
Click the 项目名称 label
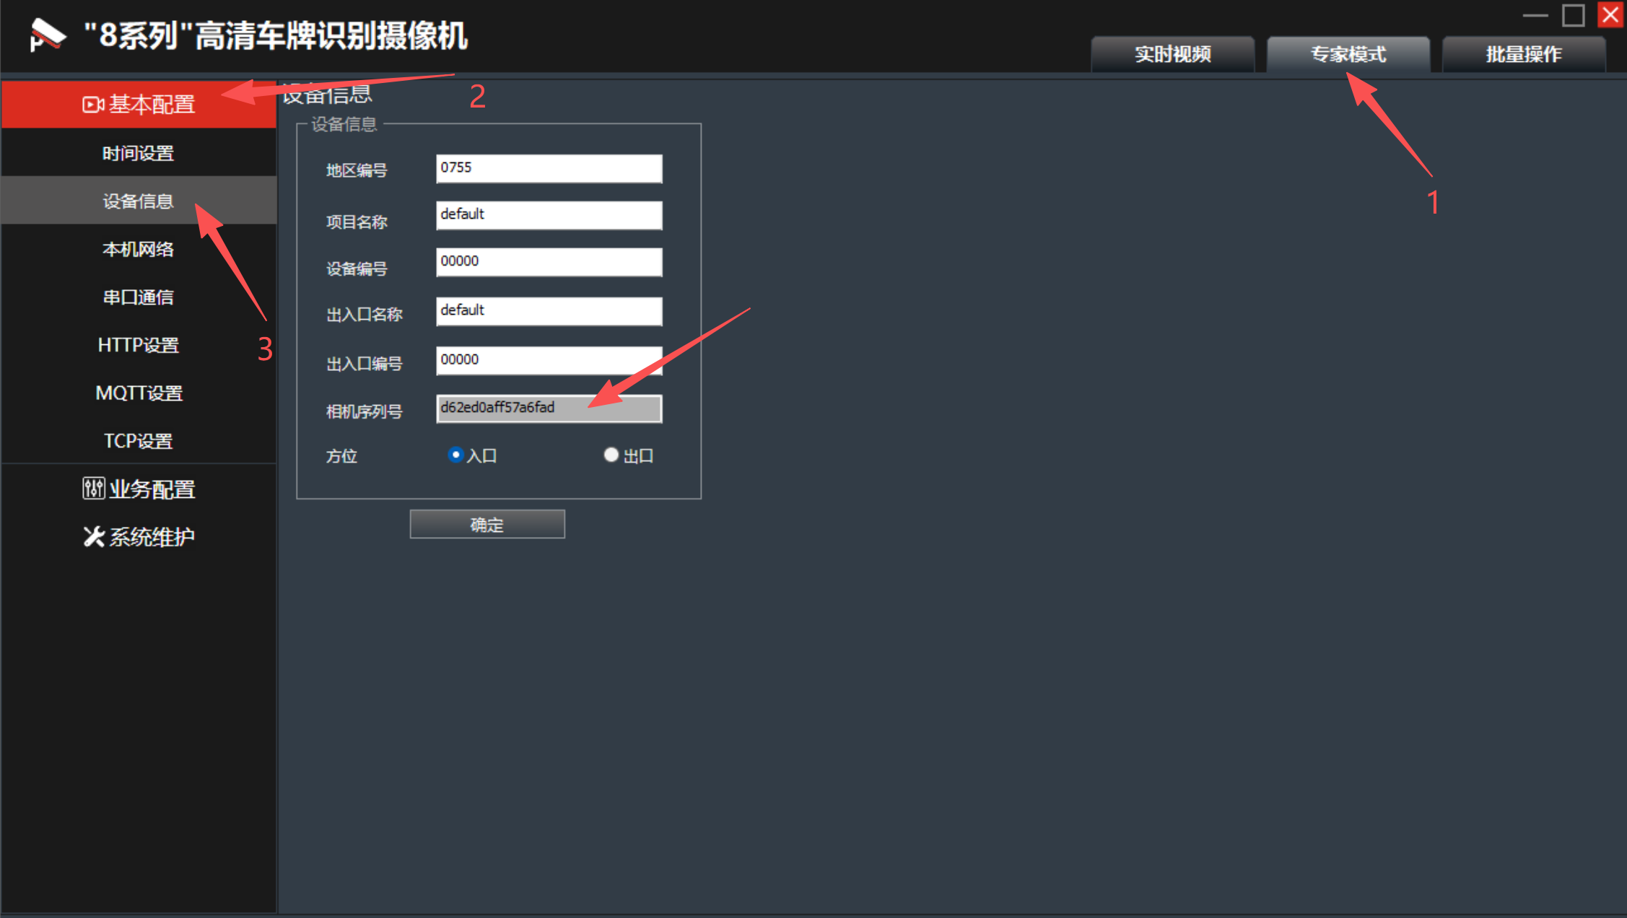point(357,222)
